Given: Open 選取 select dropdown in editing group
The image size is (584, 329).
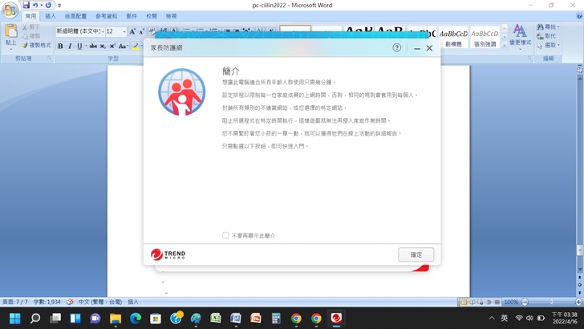Looking at the screenshot, I should tap(548, 45).
